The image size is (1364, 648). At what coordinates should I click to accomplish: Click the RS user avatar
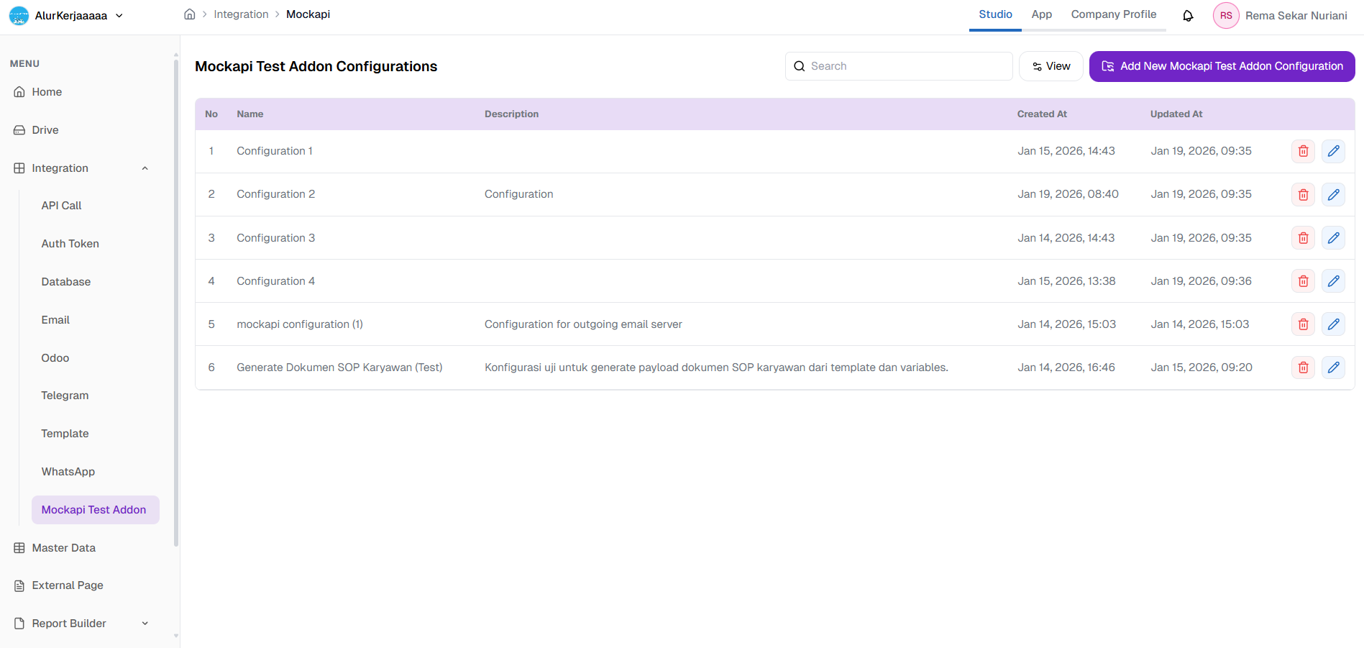click(1226, 16)
